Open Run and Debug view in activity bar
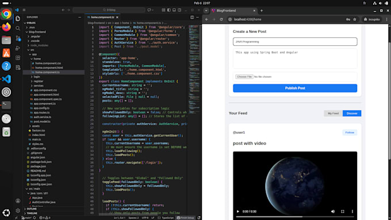This screenshot has width=391, height=220. coord(18,48)
